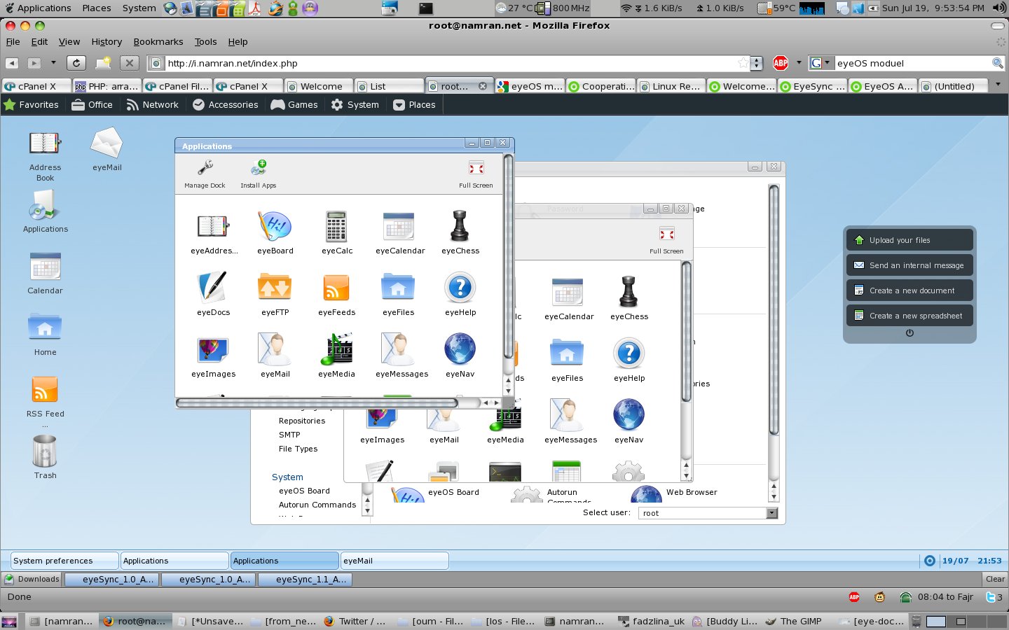Open eyeCalc in Applications window
Screen dimensions: 1009x630
336,227
